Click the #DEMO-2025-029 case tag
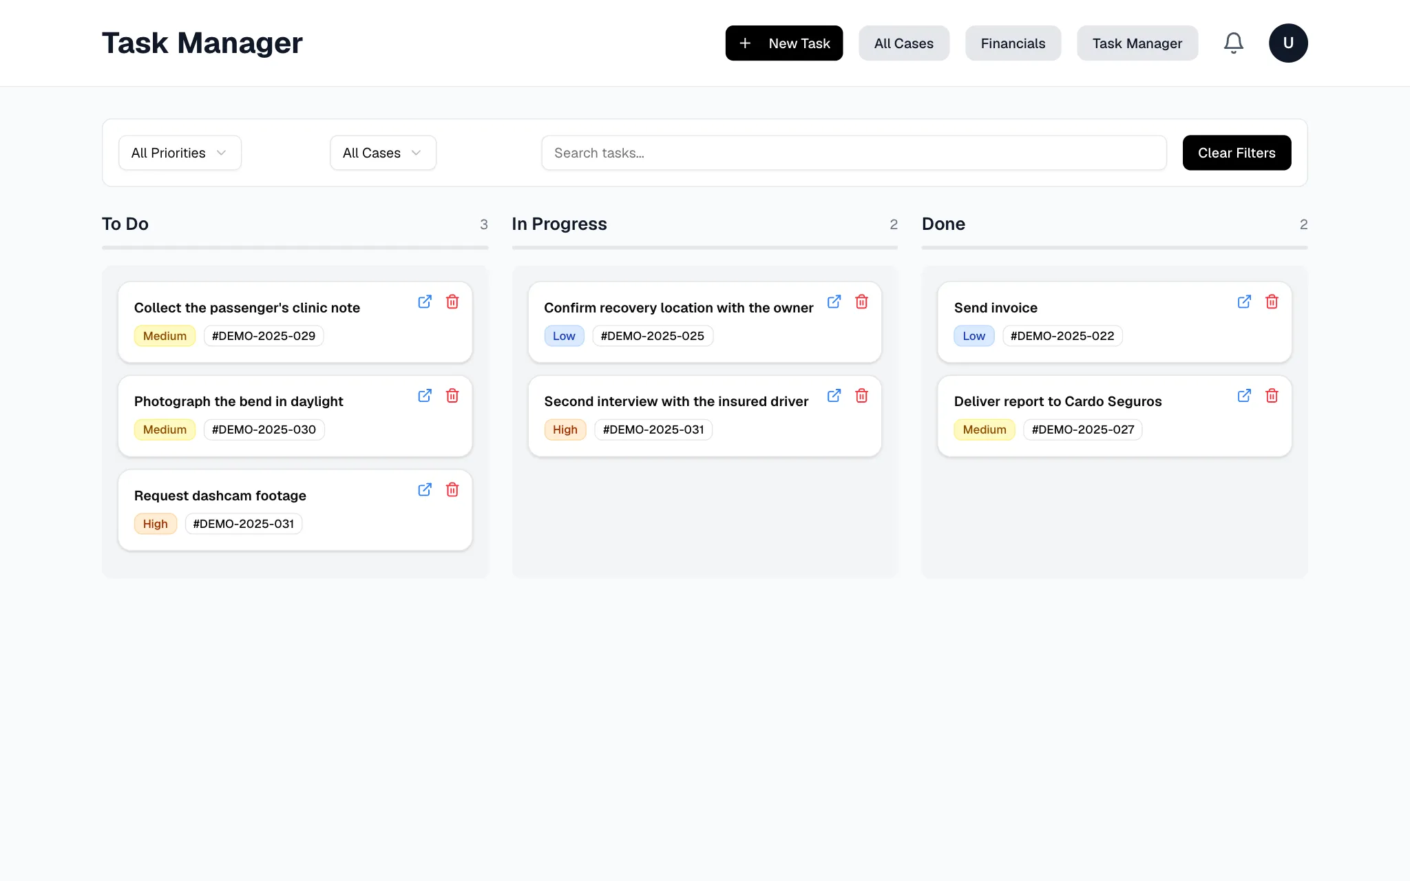The height and width of the screenshot is (881, 1410). (264, 336)
